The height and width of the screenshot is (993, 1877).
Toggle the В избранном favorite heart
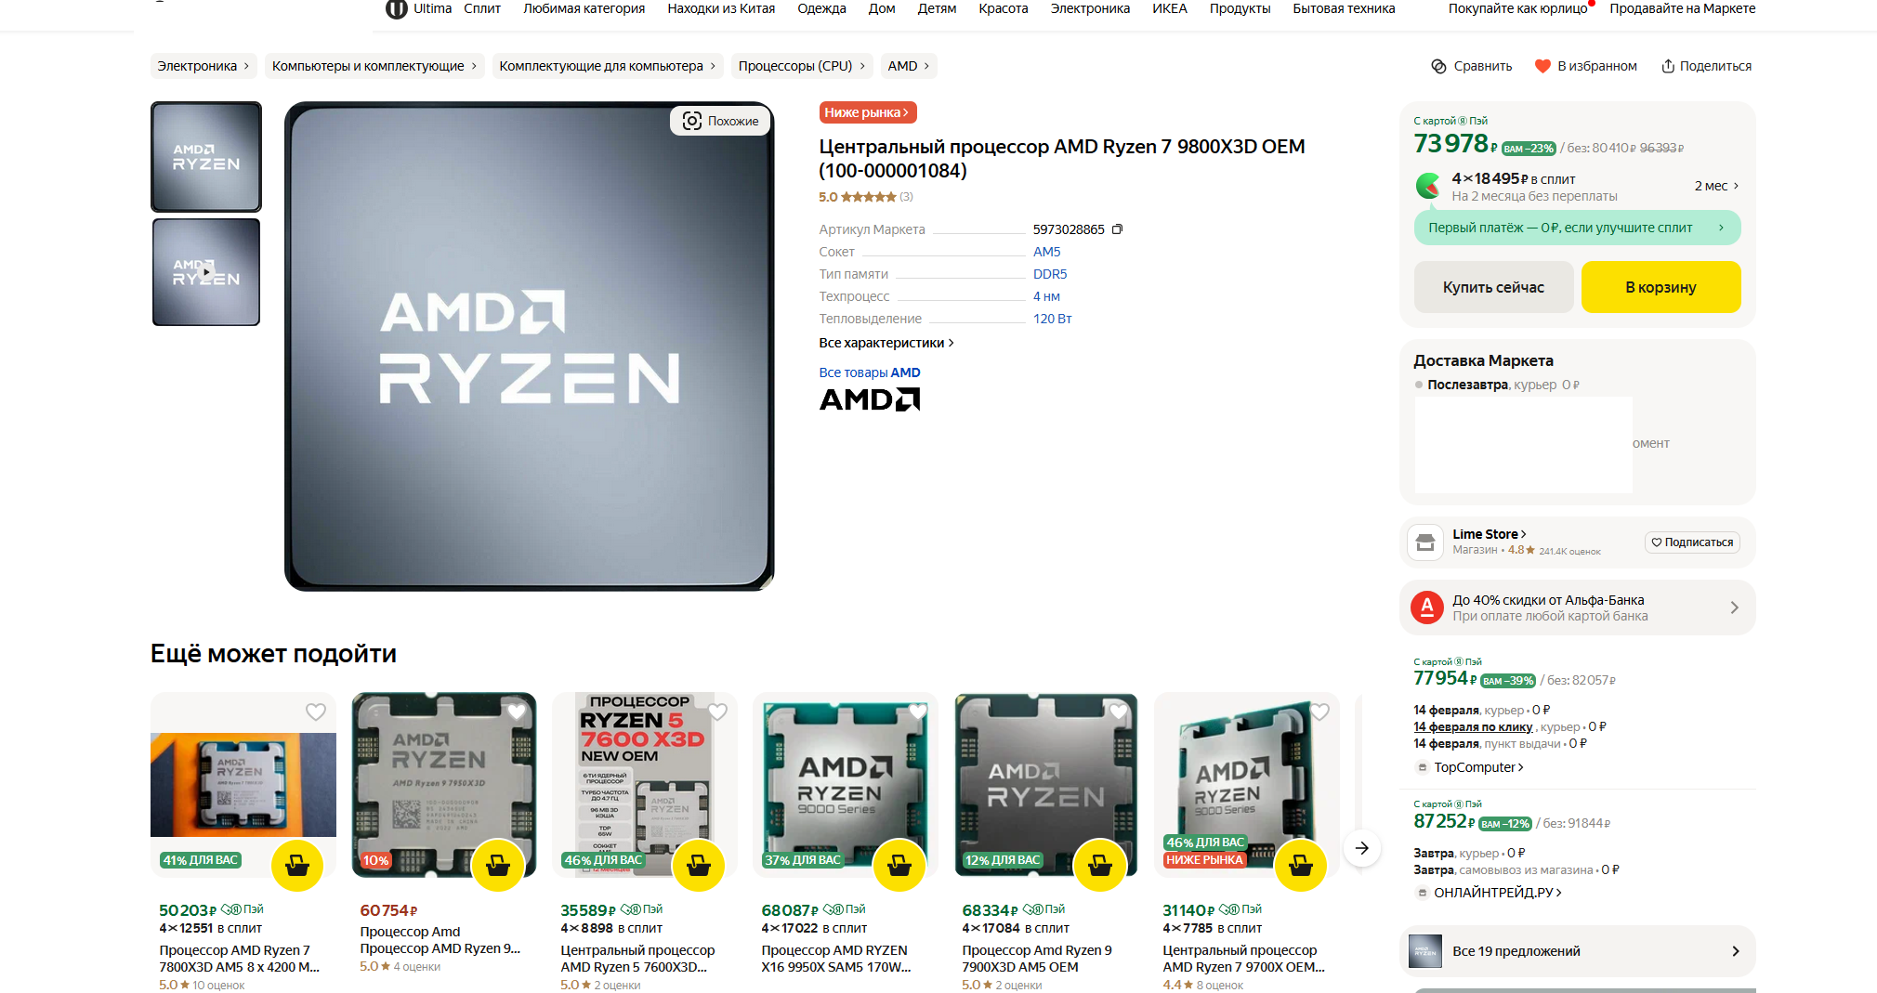coord(1542,66)
